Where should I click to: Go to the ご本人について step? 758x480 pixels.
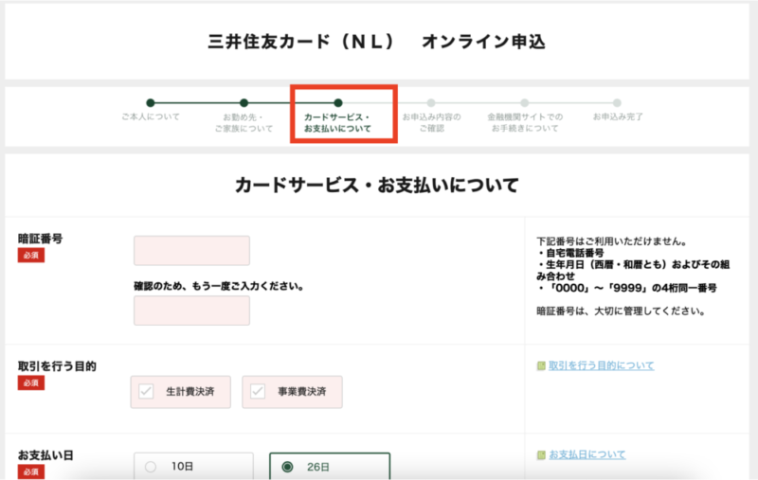point(151,111)
